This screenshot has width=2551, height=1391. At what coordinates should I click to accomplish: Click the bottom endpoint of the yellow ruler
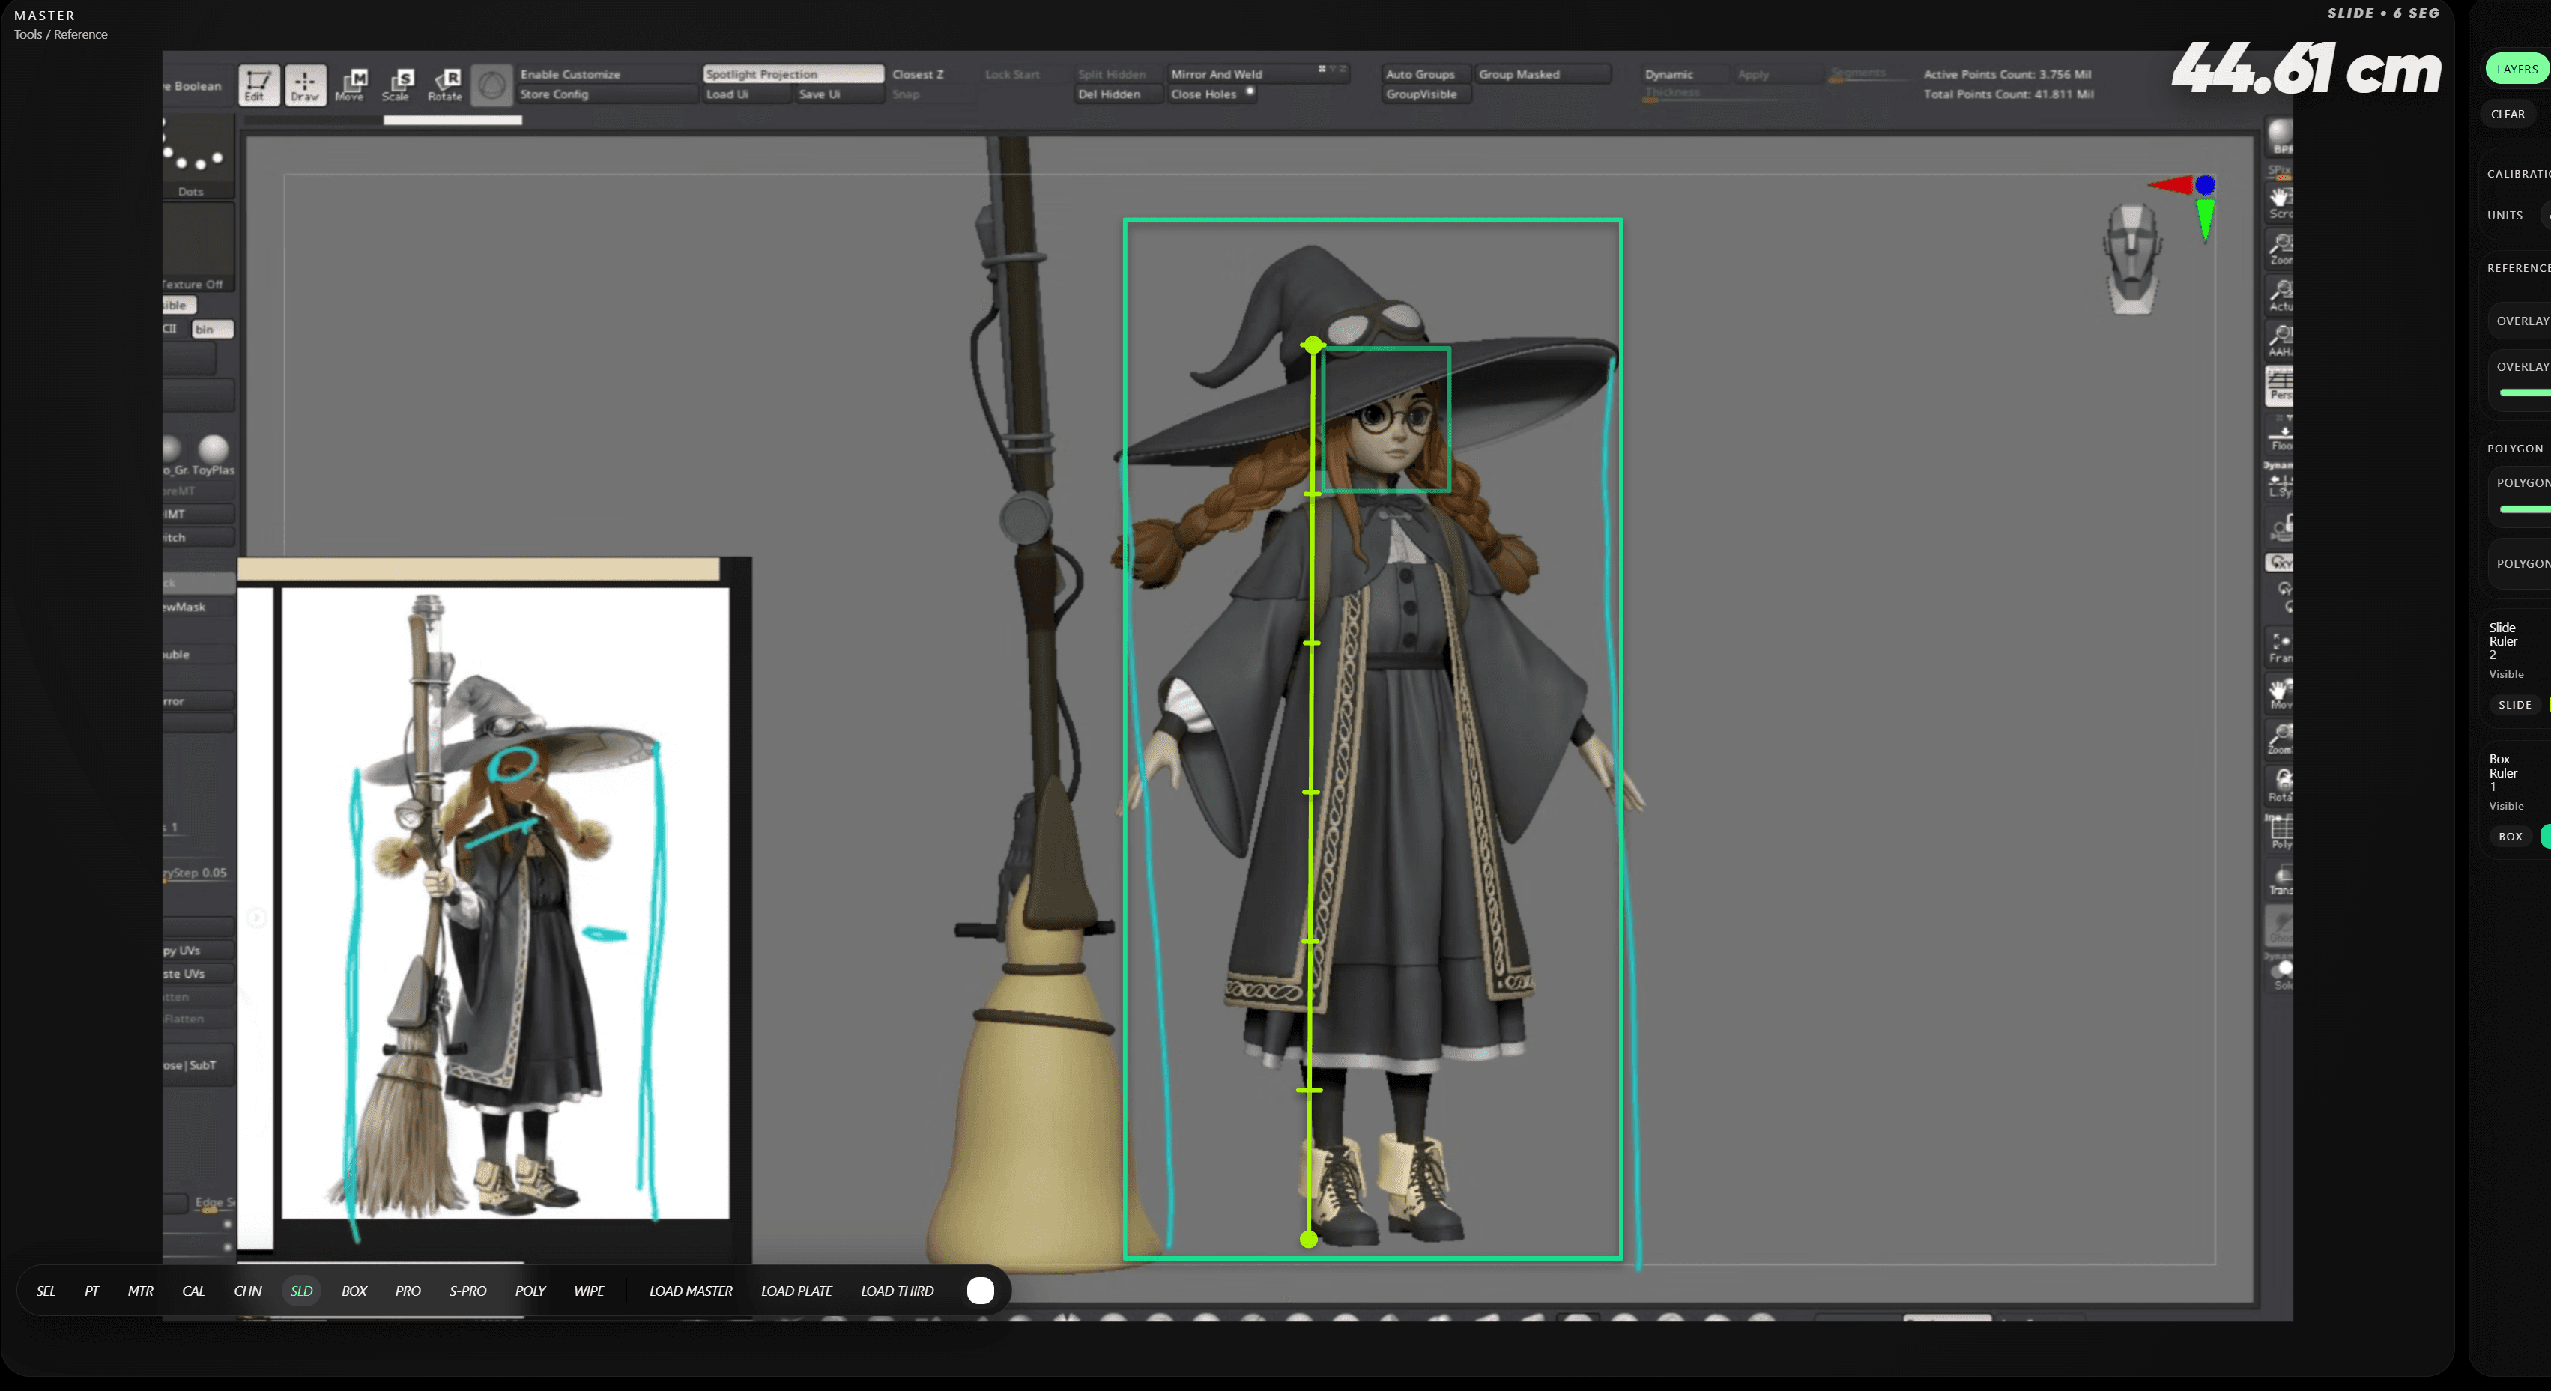coord(1308,1240)
